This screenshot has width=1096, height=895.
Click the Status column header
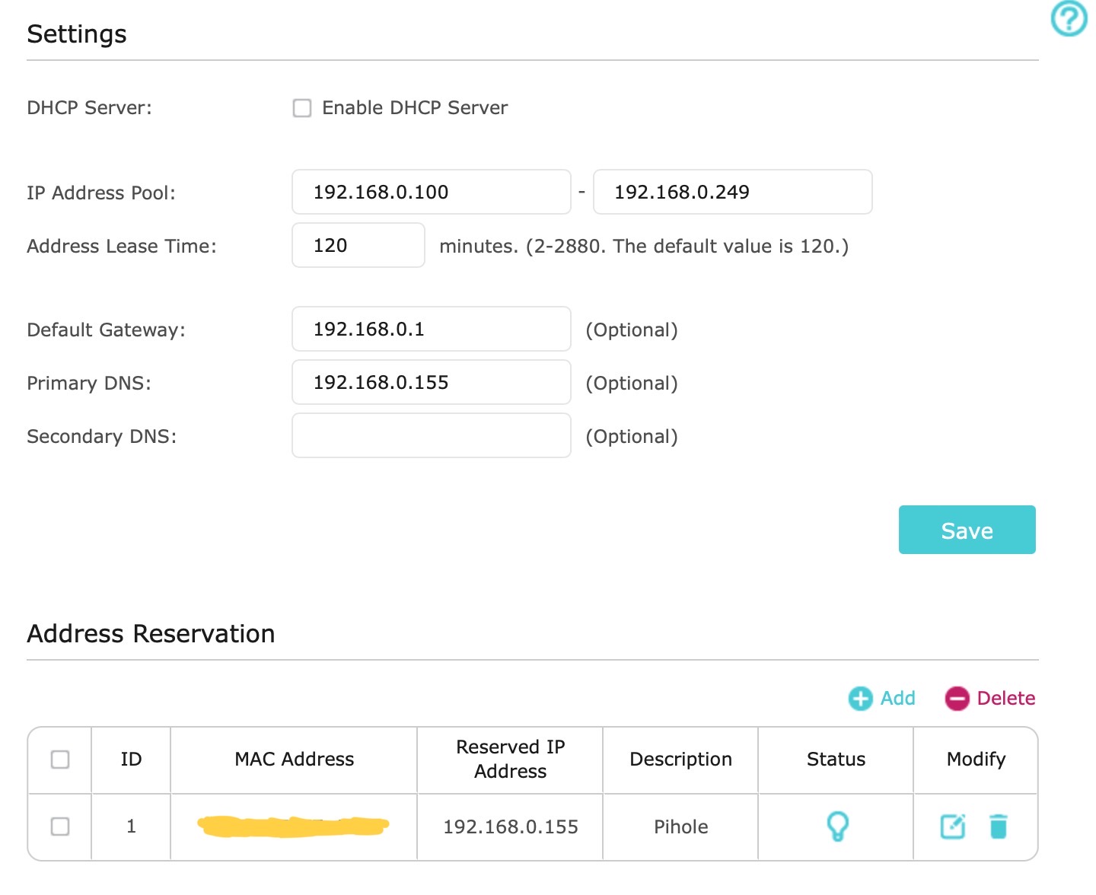pyautogui.click(x=836, y=760)
